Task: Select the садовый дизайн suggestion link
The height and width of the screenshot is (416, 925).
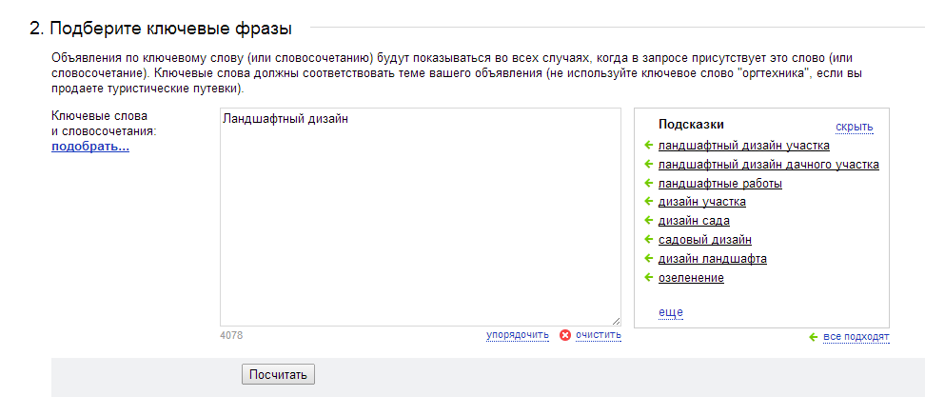Action: click(x=705, y=240)
